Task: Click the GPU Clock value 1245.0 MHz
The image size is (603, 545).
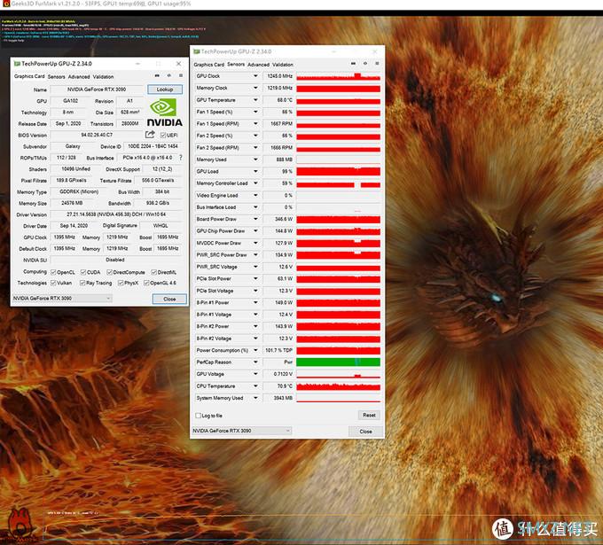Action: click(x=278, y=76)
